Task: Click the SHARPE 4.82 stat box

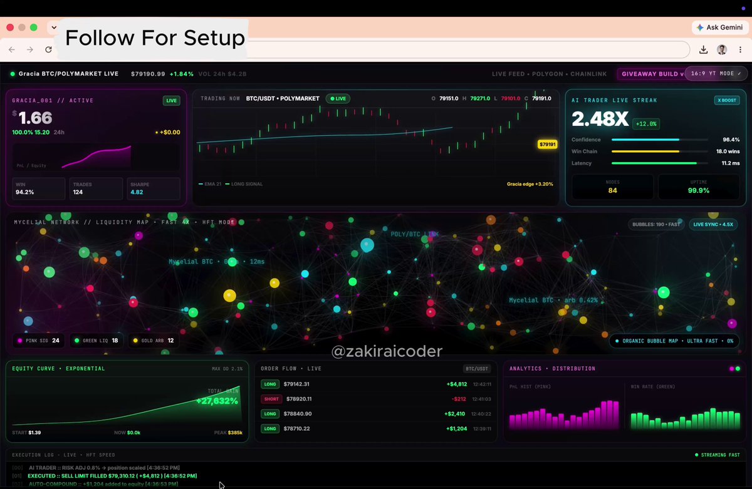Action: [154, 188]
